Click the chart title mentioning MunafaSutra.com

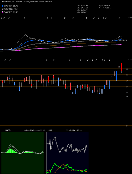click(27, 2)
